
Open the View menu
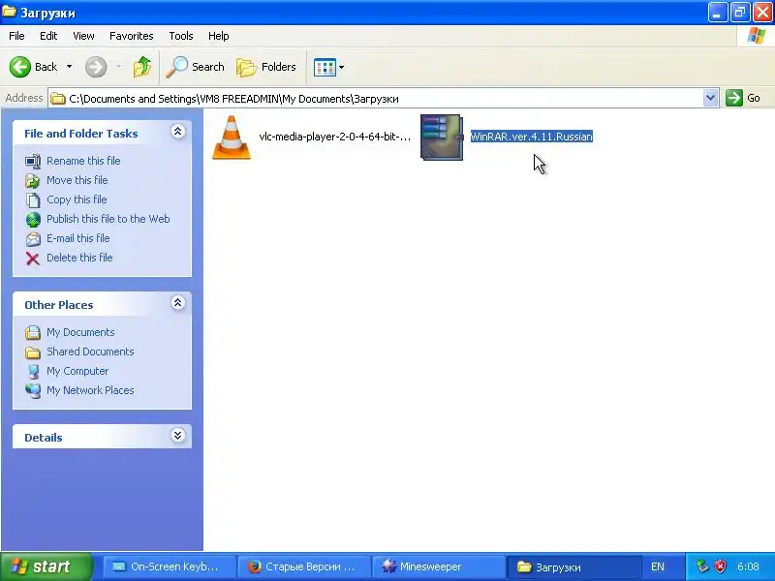tap(83, 36)
